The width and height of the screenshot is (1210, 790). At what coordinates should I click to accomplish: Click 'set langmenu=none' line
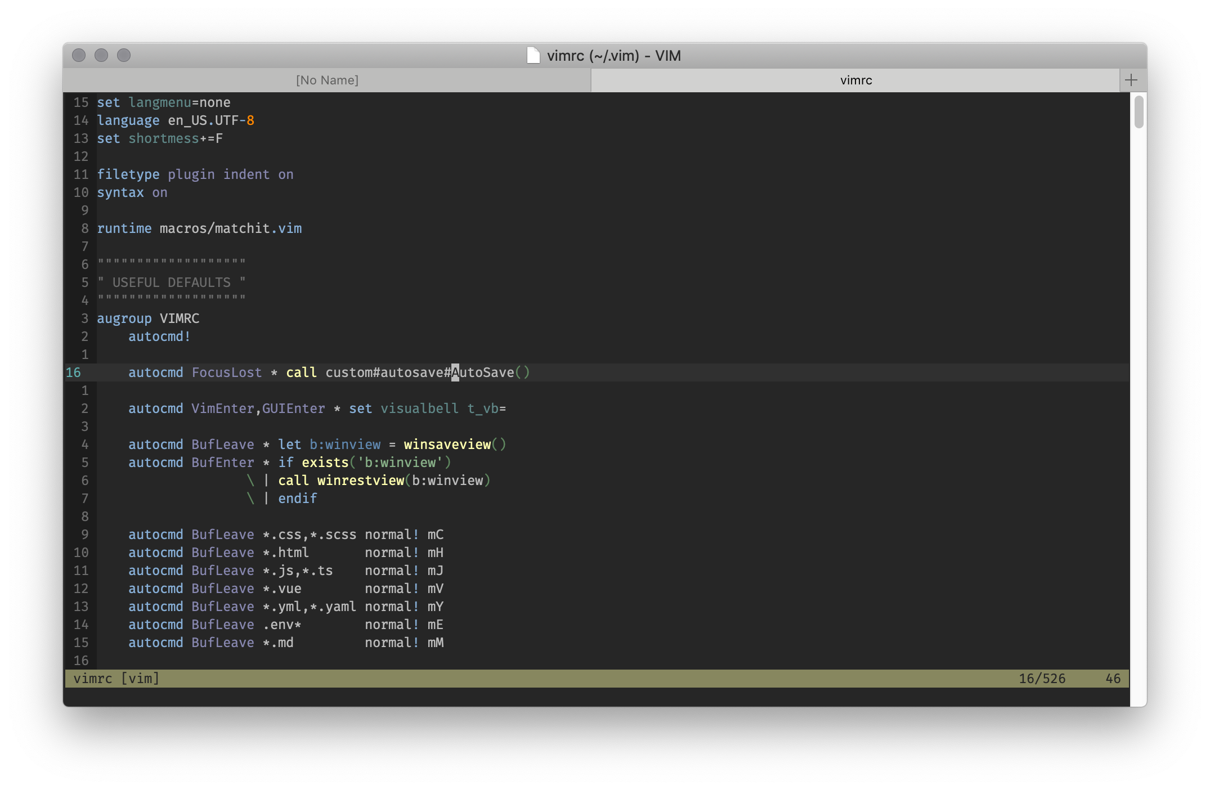coord(163,102)
